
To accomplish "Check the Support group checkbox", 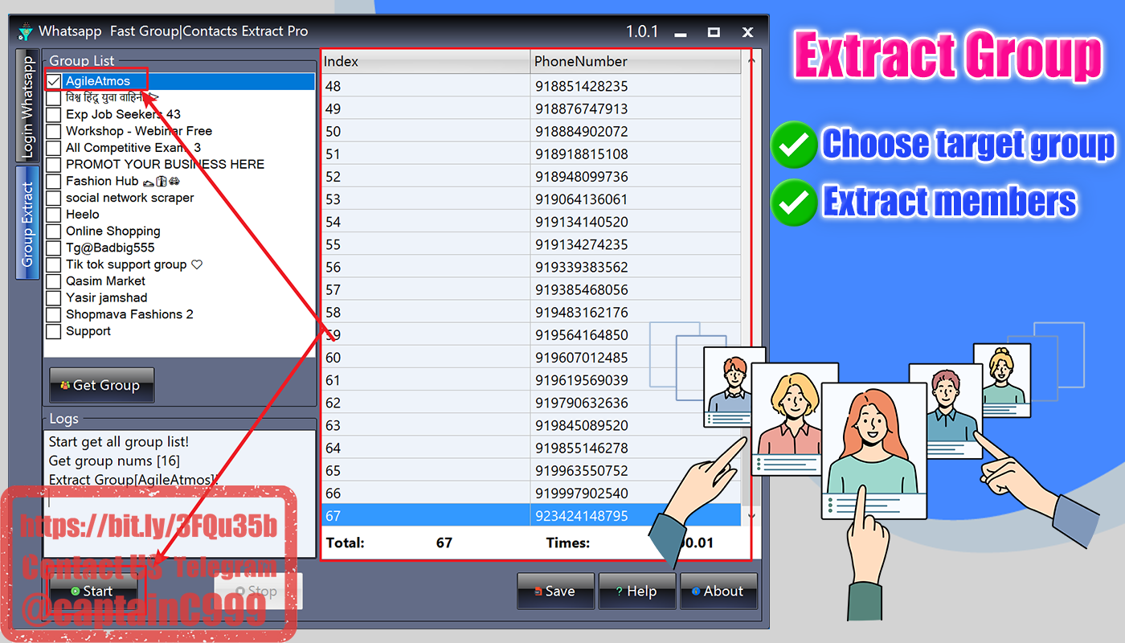I will (54, 331).
